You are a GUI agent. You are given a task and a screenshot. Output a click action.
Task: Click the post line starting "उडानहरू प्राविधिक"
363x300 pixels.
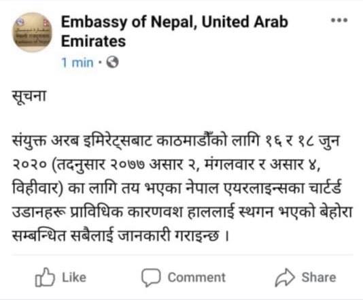[x=182, y=212]
